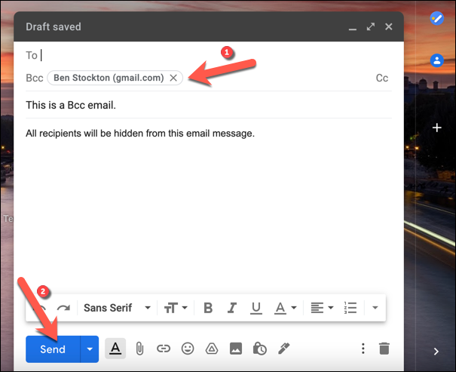Attach a file with the paperclip icon
This screenshot has height=372, width=456.
coord(139,349)
